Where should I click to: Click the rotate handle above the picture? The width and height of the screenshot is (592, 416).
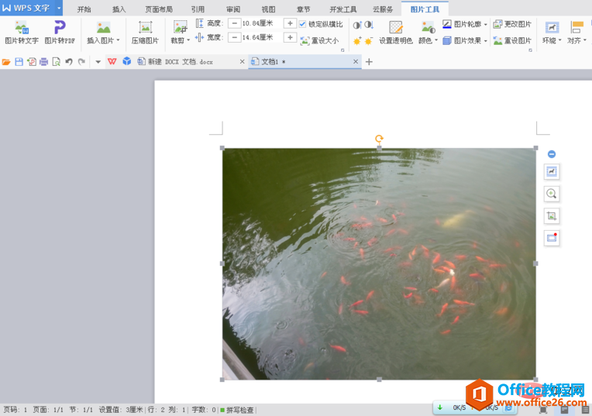click(379, 139)
